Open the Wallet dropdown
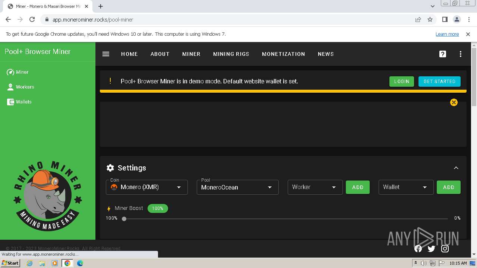477x268 pixels. [x=406, y=187]
